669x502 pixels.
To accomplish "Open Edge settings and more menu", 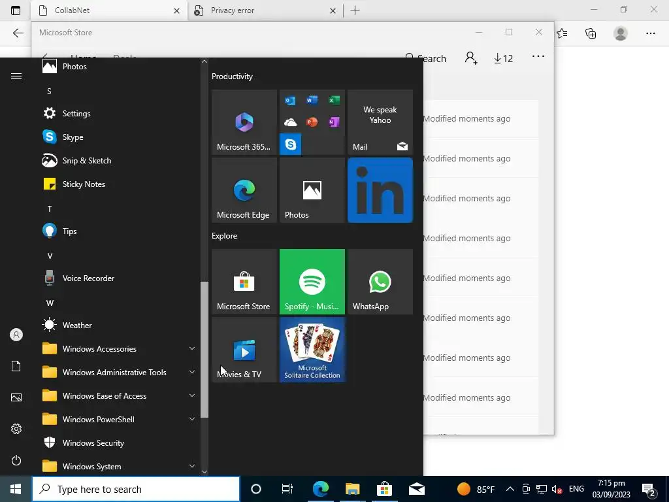I will click(x=650, y=33).
